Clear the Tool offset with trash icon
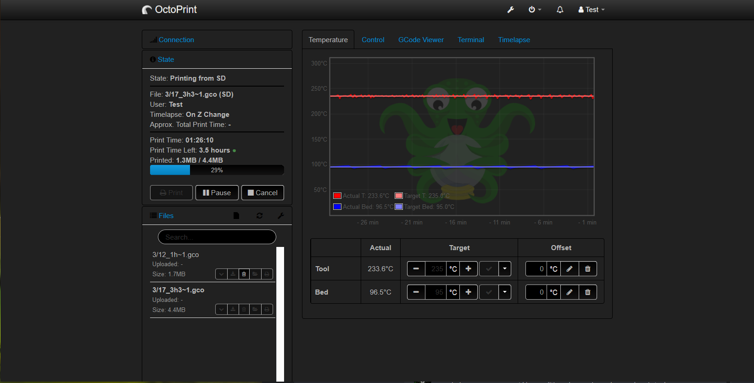The image size is (754, 383). 588,269
